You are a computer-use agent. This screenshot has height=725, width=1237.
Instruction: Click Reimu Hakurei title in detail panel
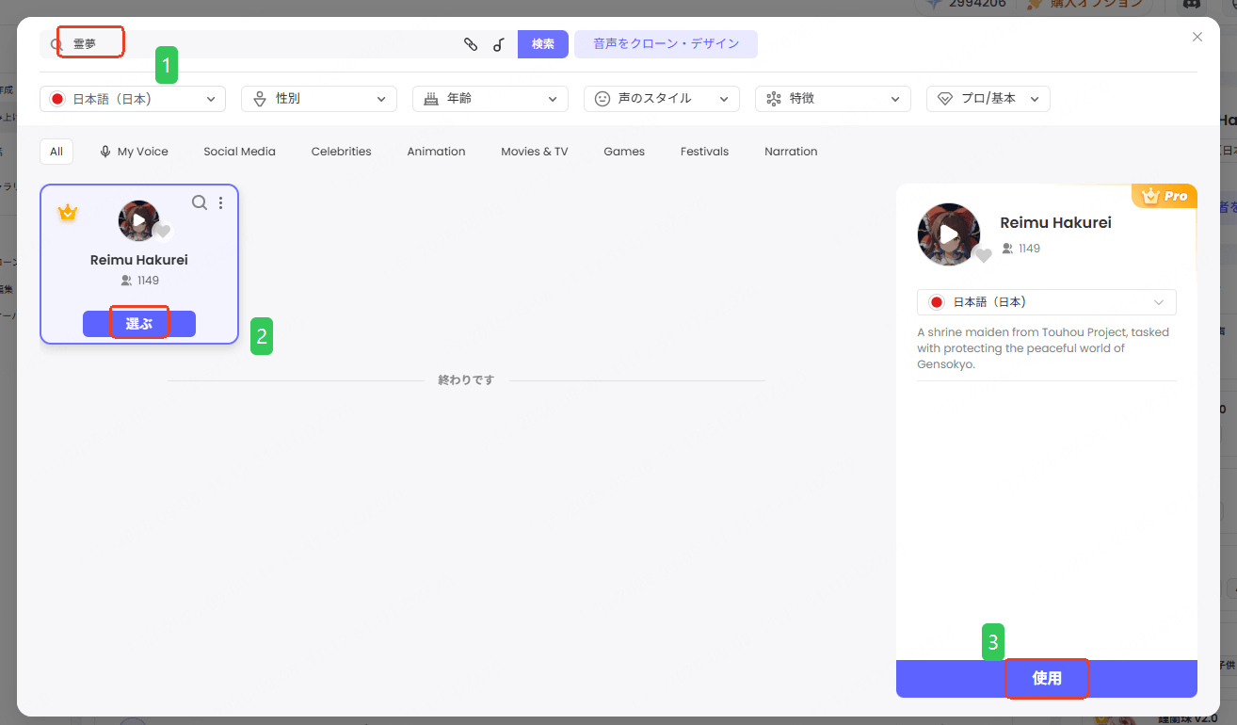click(x=1055, y=223)
